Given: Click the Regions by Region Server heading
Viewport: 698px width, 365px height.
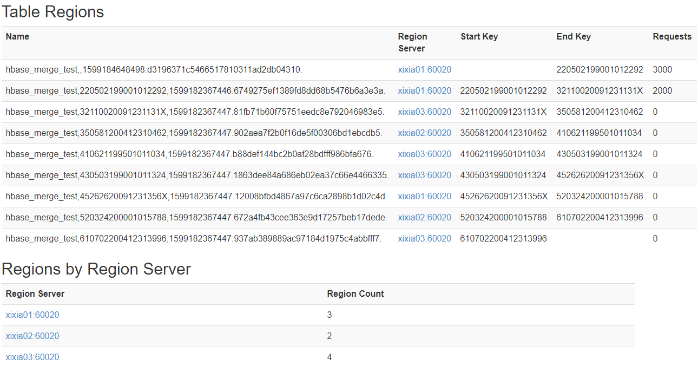Looking at the screenshot, I should coord(96,269).
